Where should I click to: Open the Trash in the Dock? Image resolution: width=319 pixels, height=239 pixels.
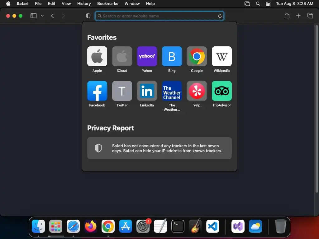(281, 226)
